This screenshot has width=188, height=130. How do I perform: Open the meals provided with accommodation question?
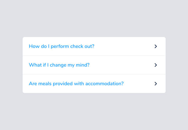[x=76, y=84]
